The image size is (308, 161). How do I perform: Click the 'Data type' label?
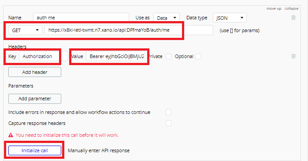point(197,18)
